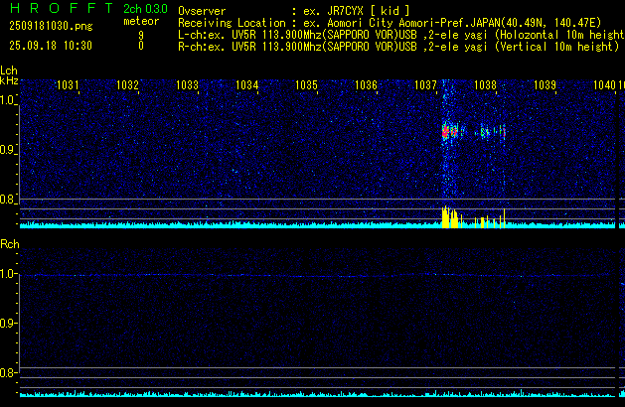Click the bright red meteor echo spot
Screen dimensions: 625x407
tap(446, 129)
